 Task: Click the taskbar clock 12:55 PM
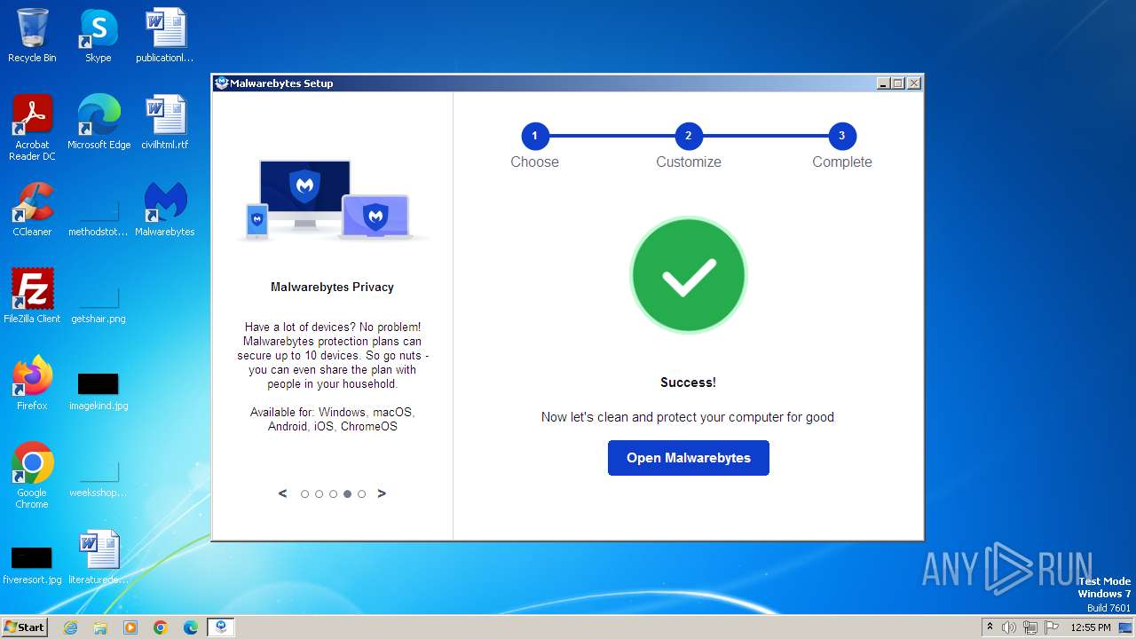[1091, 627]
